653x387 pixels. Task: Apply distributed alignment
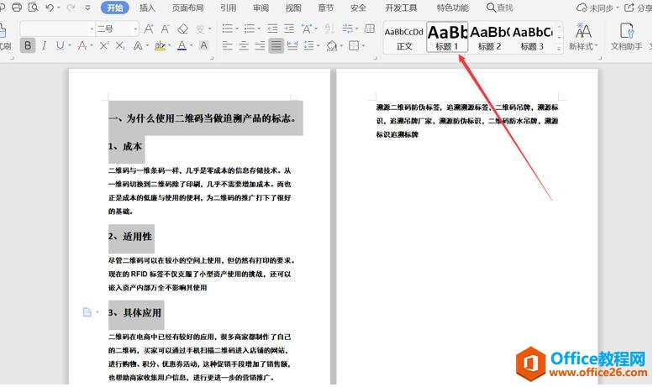[292, 45]
